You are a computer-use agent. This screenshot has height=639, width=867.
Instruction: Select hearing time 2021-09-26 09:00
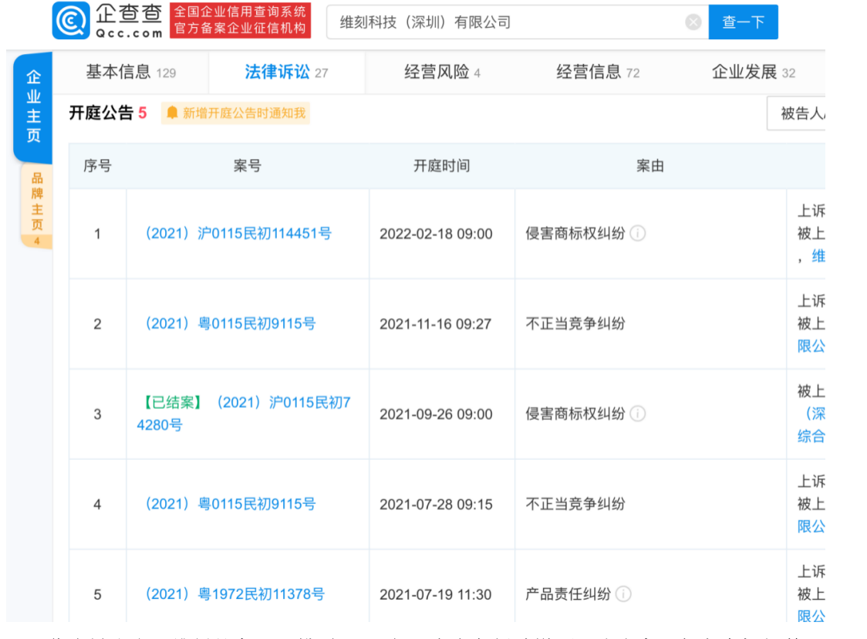pos(436,414)
